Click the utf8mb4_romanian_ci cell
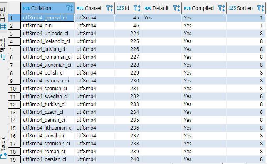The height and width of the screenshot is (164, 267). coord(47,57)
